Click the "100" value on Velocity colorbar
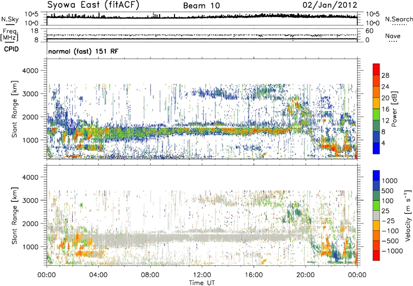 tap(388, 201)
